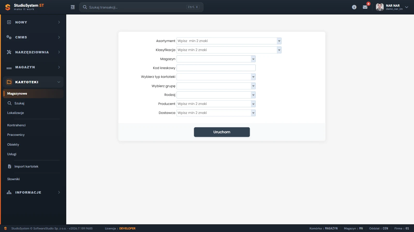414x232 pixels.
Task: Click the search magnifier icon in the top bar
Action: click(x=85, y=7)
